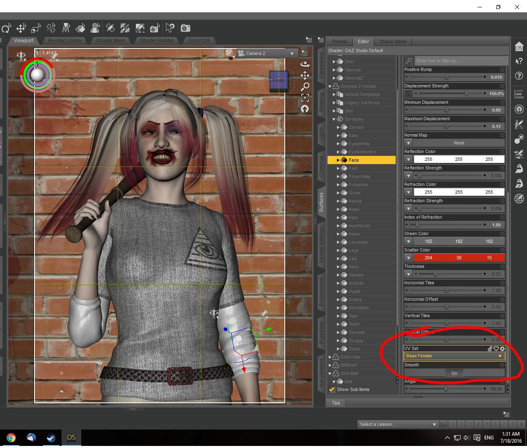The width and height of the screenshot is (527, 448).
Task: Select the Rotate tool in the toolbar
Action: [6, 28]
